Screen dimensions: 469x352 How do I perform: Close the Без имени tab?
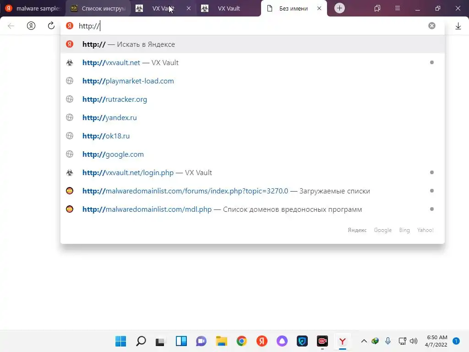point(319,8)
